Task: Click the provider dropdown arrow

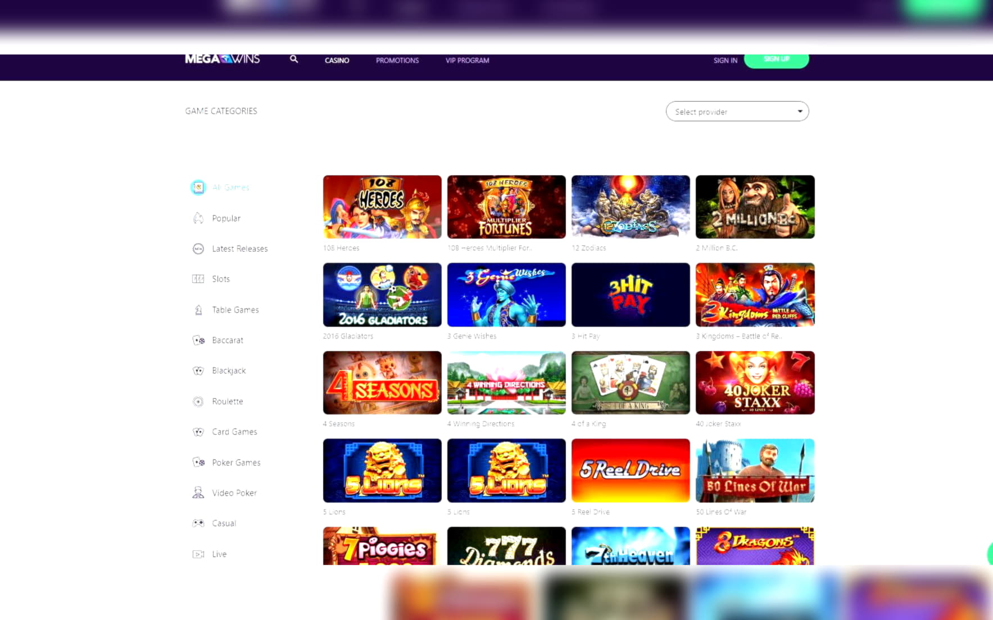Action: tap(800, 111)
